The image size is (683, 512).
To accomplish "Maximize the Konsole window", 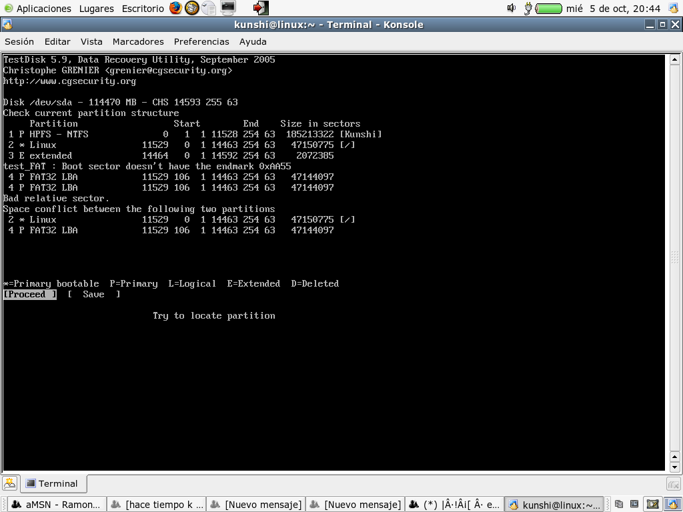I will (x=662, y=25).
